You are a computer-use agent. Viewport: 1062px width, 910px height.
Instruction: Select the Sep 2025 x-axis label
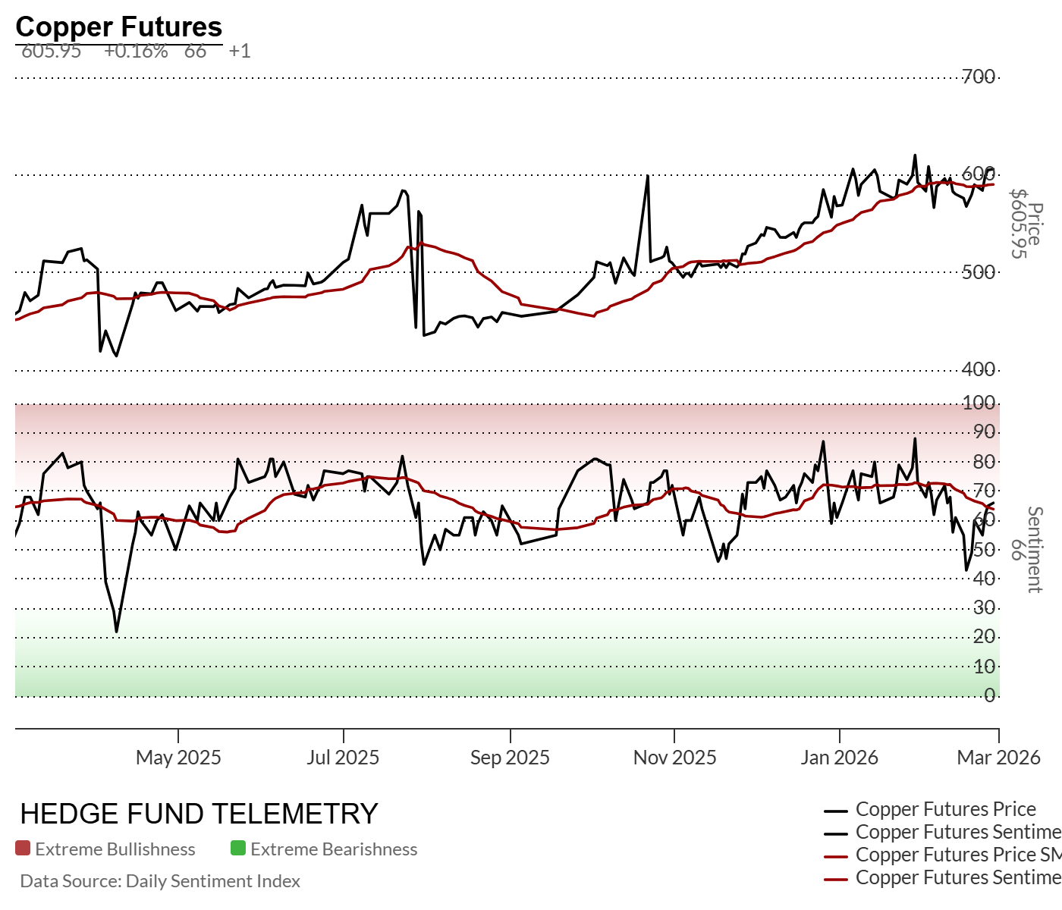pyautogui.click(x=510, y=757)
